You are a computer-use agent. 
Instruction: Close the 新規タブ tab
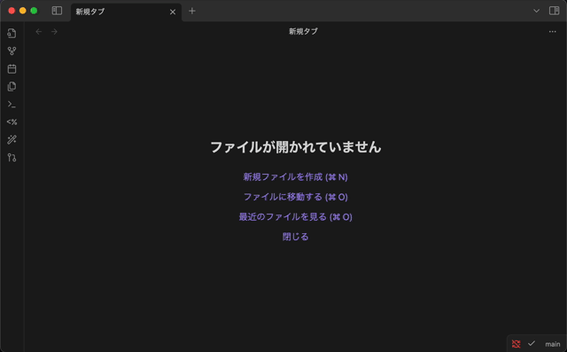[173, 12]
